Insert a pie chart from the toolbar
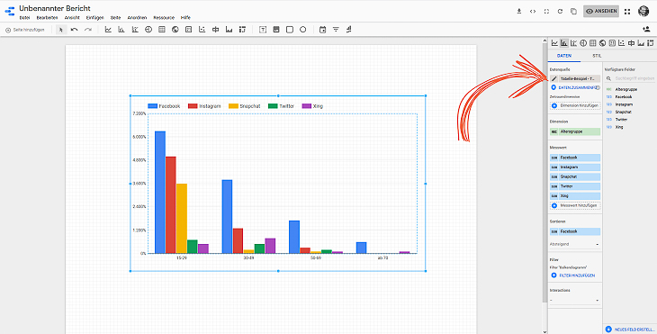Viewport: 657px width, 334px height. point(148,30)
